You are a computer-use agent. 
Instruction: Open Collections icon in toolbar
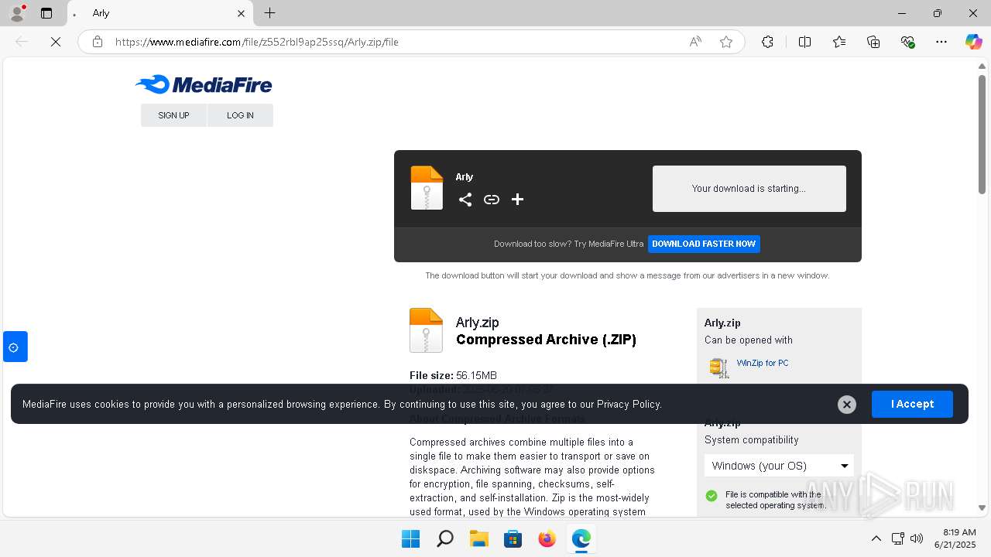click(873, 42)
